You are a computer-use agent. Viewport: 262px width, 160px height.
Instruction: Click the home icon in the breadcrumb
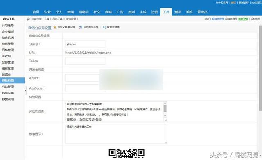(28, 19)
